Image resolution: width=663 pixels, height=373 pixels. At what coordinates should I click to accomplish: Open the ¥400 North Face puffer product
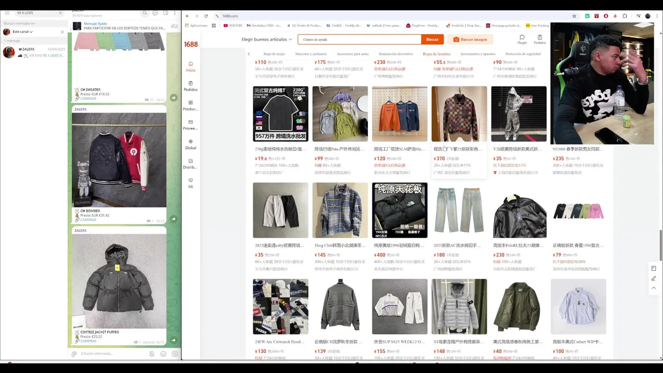pyautogui.click(x=399, y=227)
